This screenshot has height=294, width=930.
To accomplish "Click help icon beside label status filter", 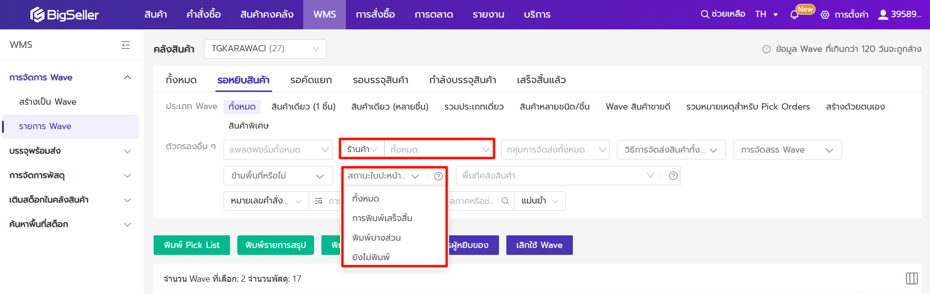I will click(438, 176).
